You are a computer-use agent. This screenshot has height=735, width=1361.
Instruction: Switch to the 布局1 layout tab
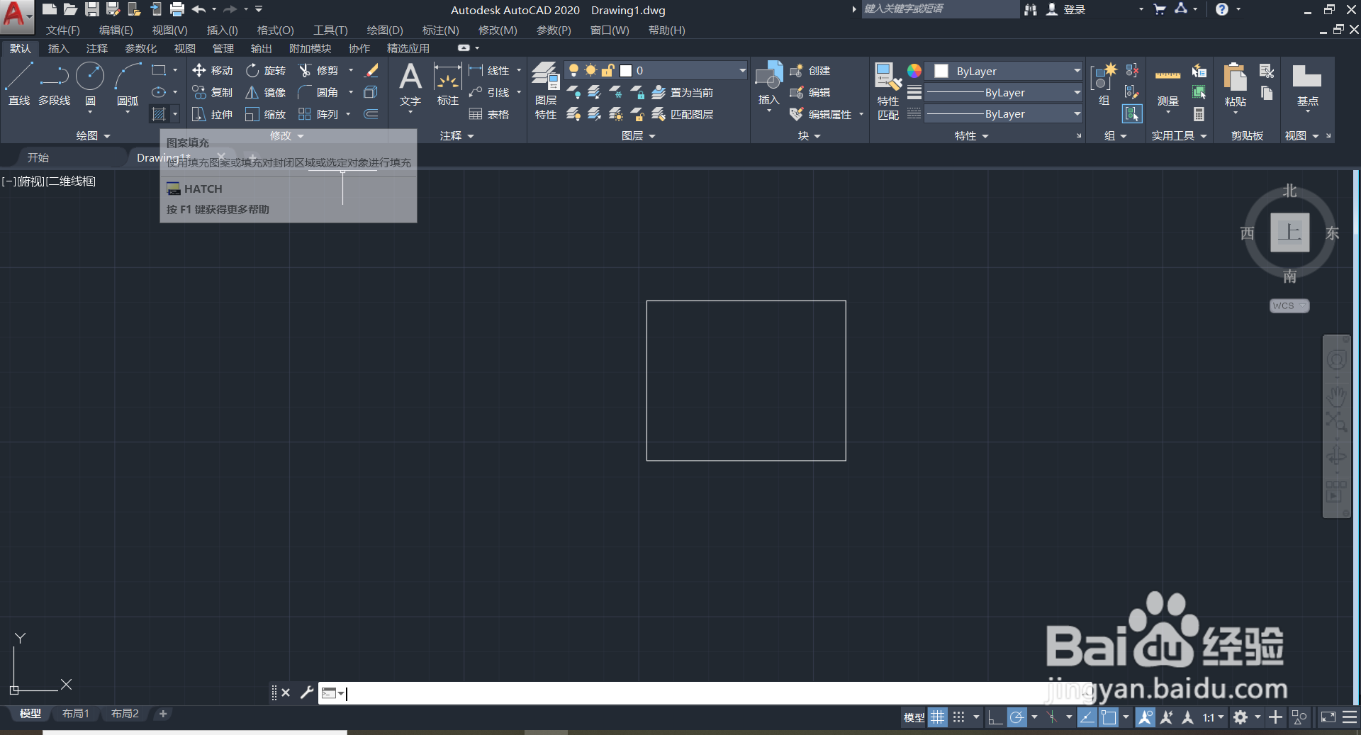(76, 714)
